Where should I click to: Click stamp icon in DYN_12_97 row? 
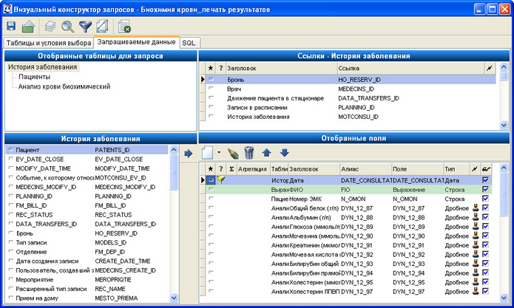(x=476, y=291)
